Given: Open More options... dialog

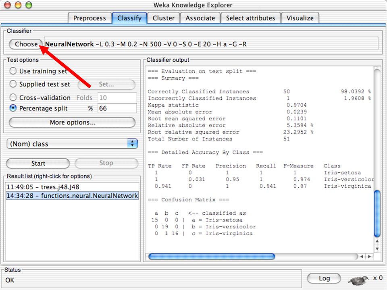Looking at the screenshot, I should pyautogui.click(x=72, y=122).
